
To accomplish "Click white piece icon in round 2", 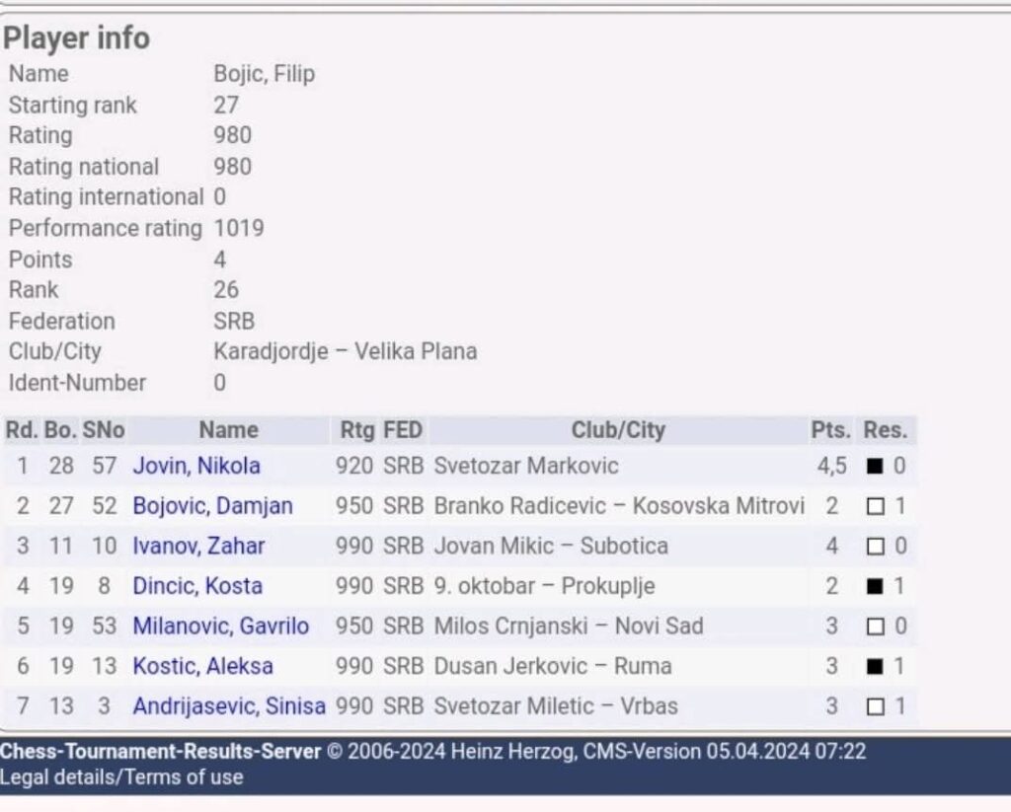I will 874,506.
